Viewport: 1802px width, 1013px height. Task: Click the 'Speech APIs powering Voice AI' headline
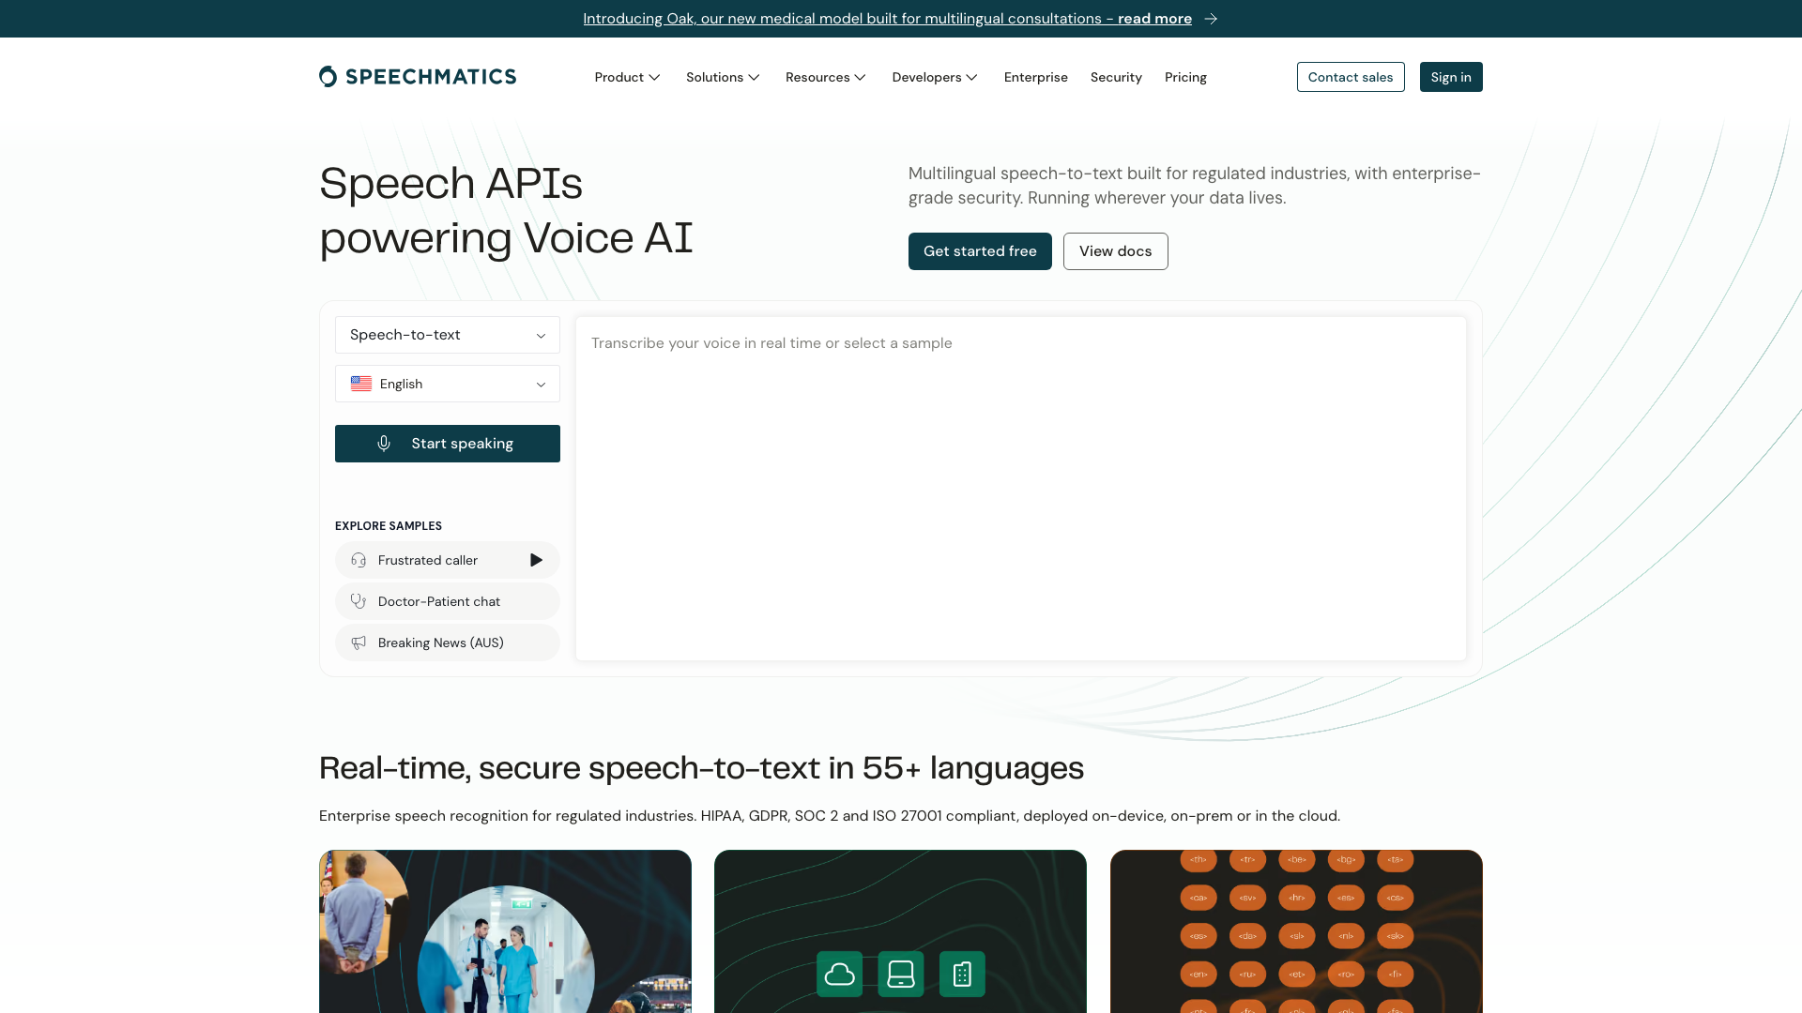[506, 210]
